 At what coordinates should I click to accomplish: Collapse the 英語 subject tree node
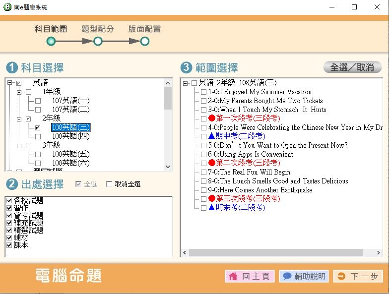coord(10,83)
